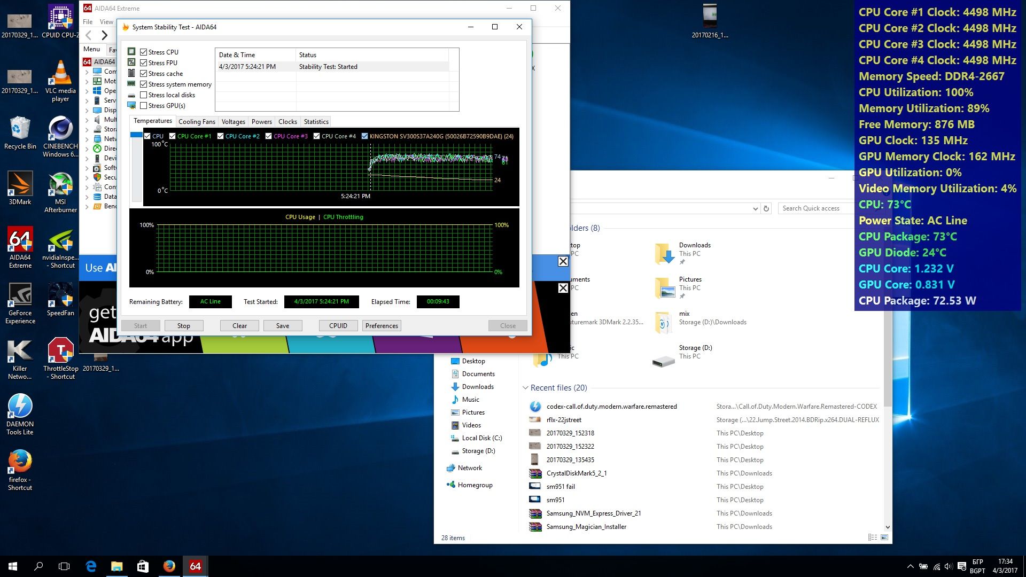Click the CPUID button

(x=338, y=326)
